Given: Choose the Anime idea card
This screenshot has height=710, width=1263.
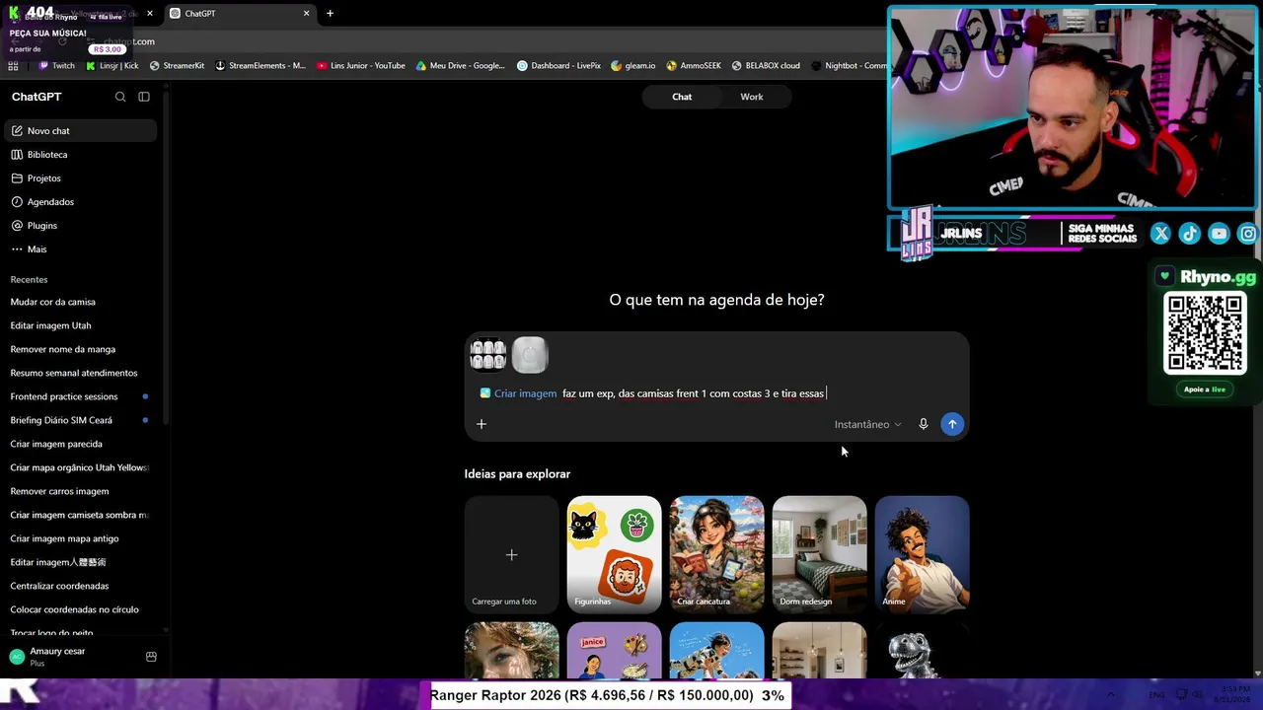Looking at the screenshot, I should point(922,554).
